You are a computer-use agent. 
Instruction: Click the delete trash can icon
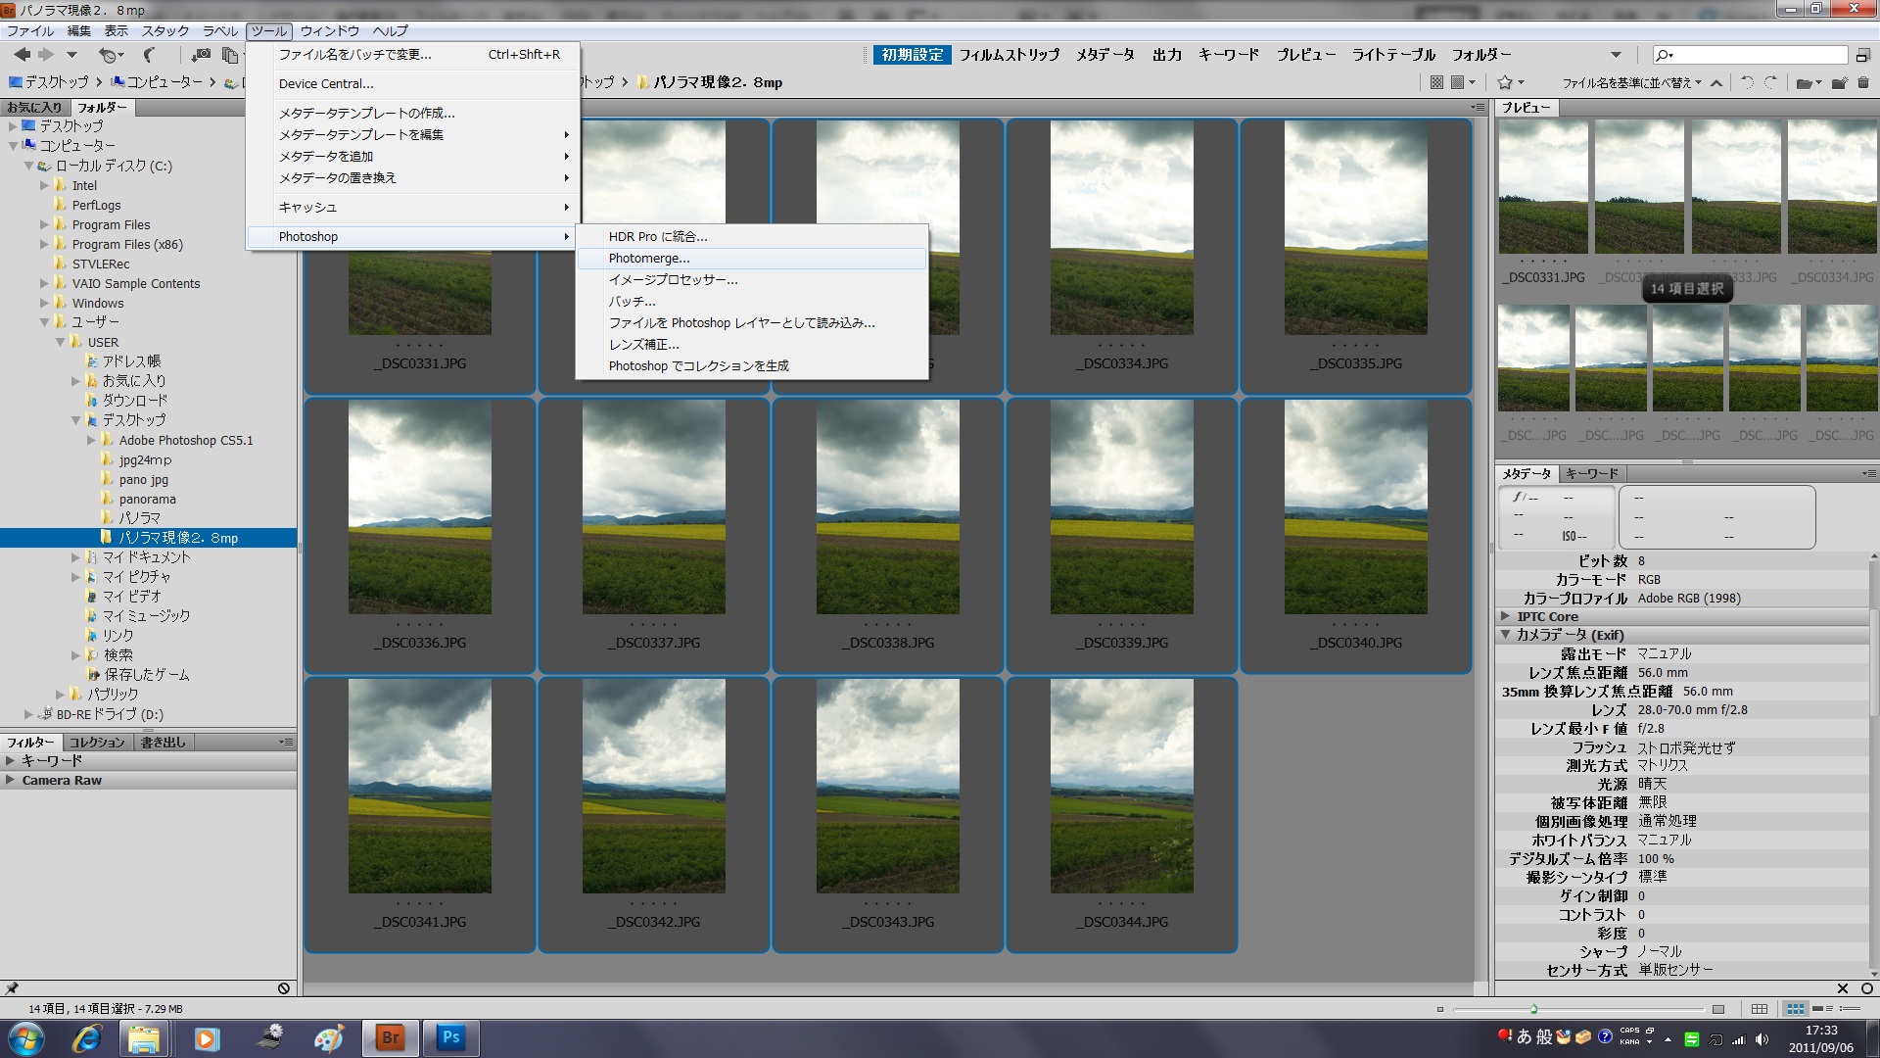1863,82
